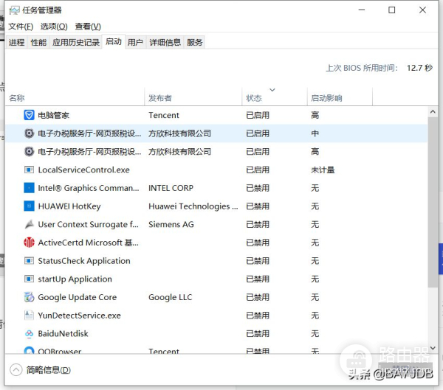Sort by the 状态 column header

275,97
